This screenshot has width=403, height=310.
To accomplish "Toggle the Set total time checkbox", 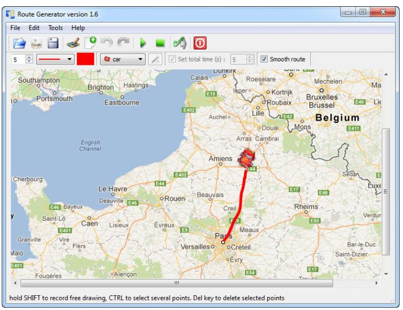I will coord(172,59).
